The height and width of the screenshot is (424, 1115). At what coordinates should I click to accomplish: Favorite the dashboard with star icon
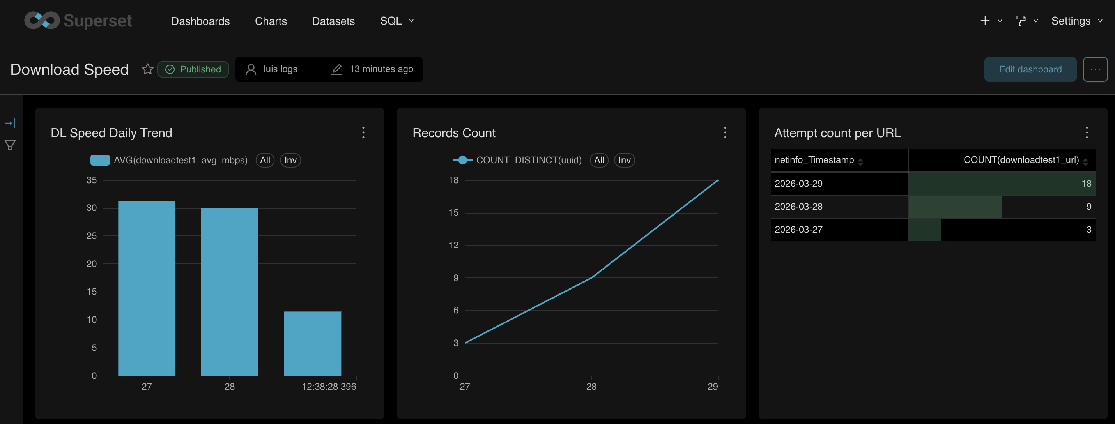148,69
